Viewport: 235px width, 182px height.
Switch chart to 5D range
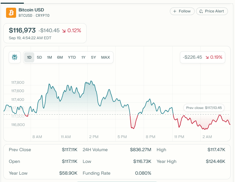coord(39,57)
